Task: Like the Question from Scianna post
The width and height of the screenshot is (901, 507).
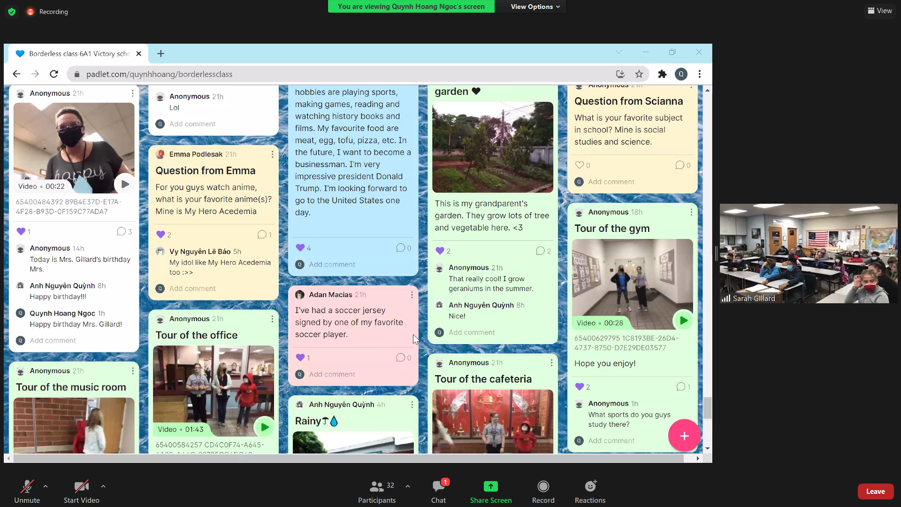Action: (580, 165)
